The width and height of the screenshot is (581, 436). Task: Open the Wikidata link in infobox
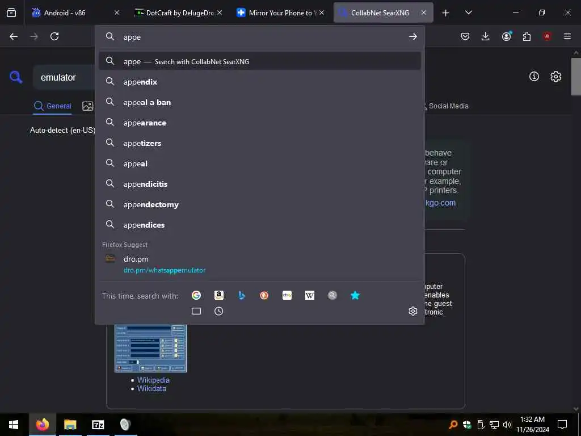coord(151,388)
